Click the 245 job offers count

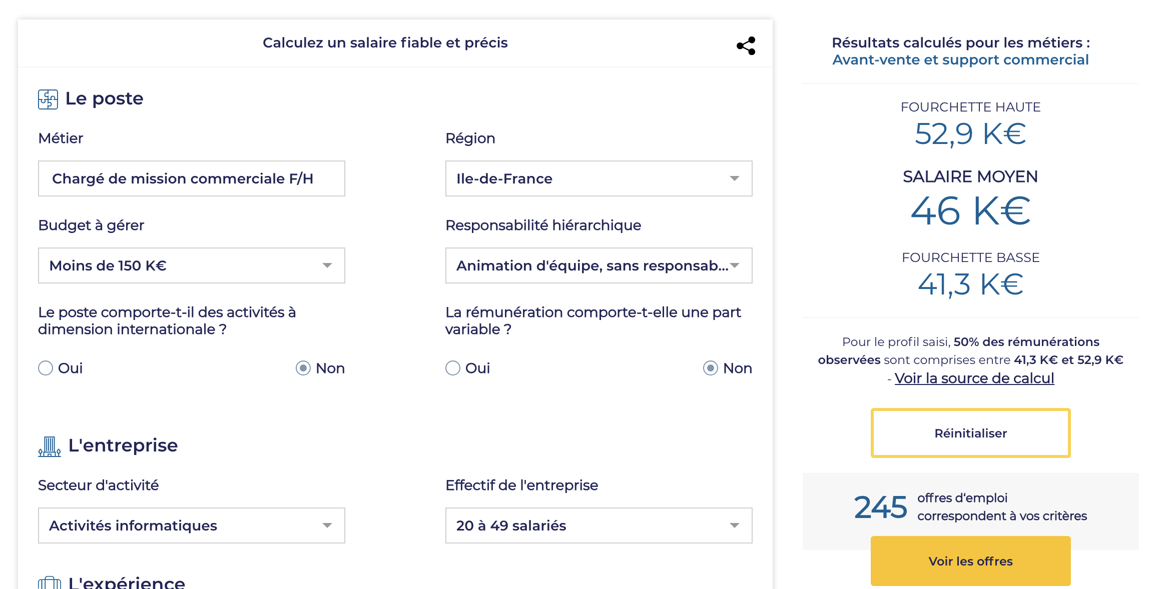click(880, 507)
